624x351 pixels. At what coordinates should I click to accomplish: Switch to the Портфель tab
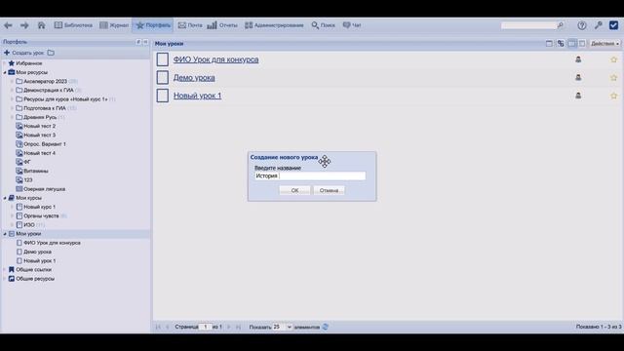point(153,25)
